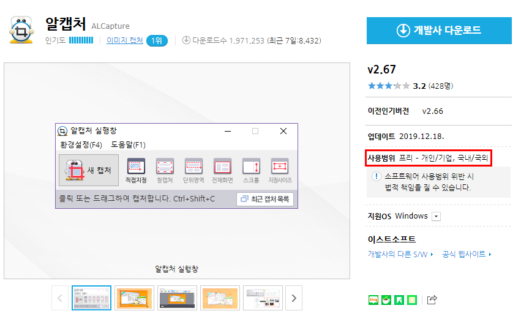
Task: Click the 다운로드수 download count icon
Action: 186,40
